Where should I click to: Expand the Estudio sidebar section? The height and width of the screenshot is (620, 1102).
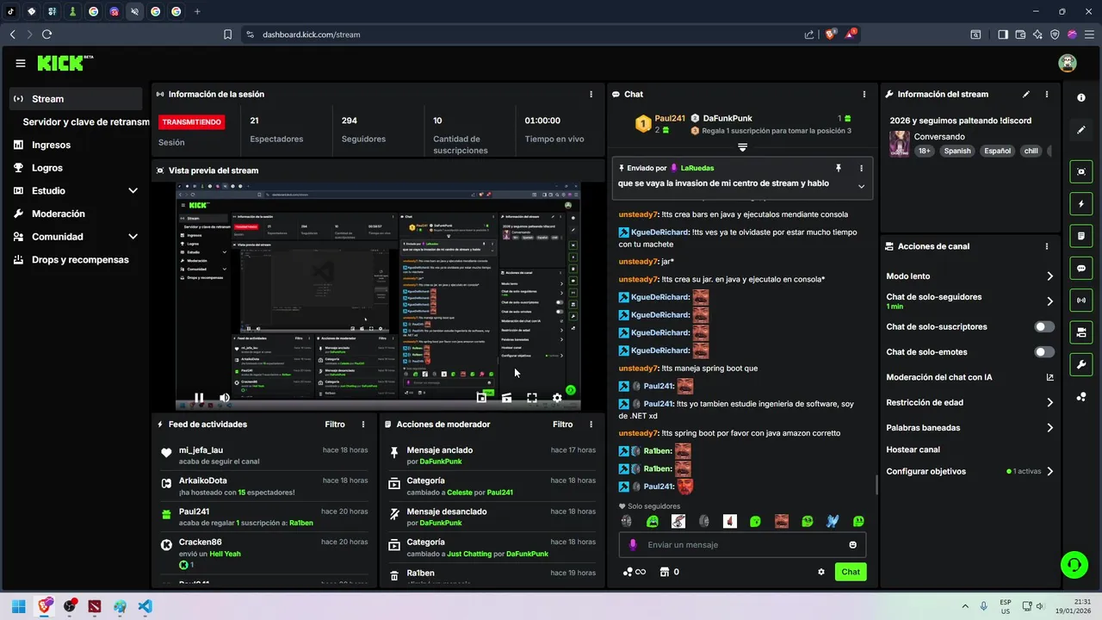click(133, 191)
